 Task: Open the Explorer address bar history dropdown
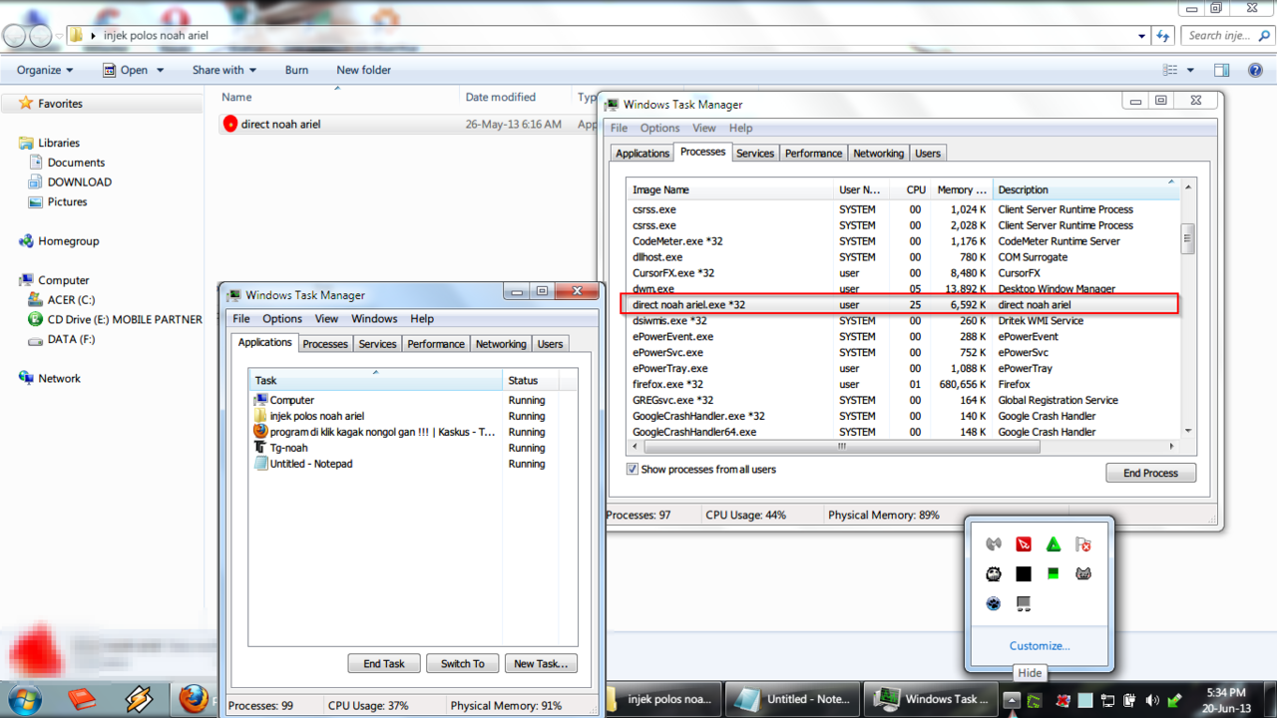(1142, 35)
